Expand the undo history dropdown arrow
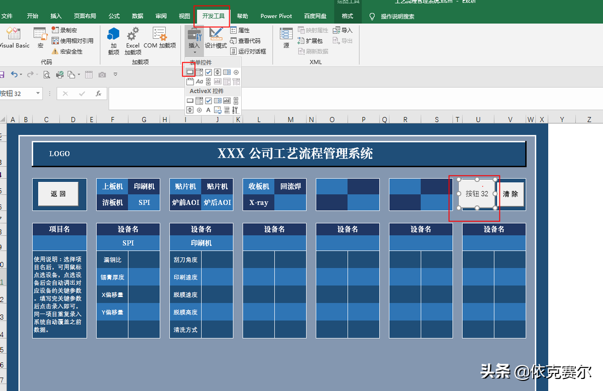The width and height of the screenshot is (603, 391). (21, 74)
